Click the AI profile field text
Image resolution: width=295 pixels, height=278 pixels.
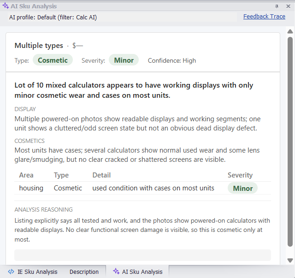pos(53,18)
